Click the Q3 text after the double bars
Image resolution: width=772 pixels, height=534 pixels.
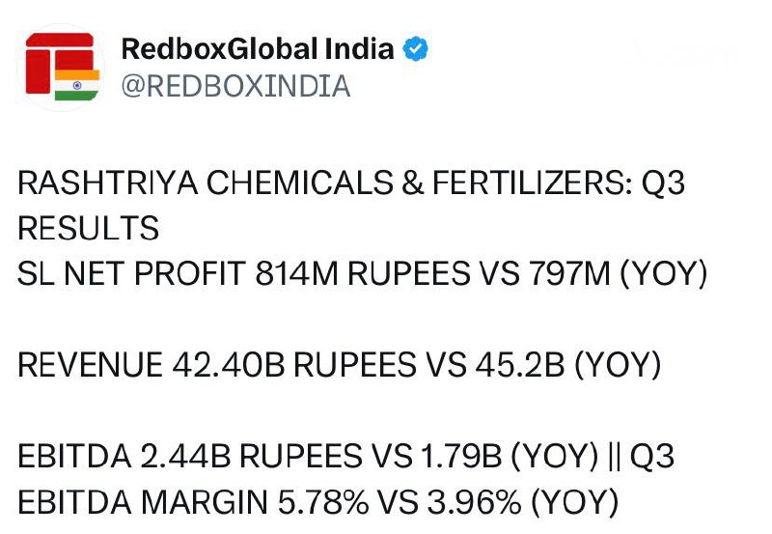(x=652, y=457)
